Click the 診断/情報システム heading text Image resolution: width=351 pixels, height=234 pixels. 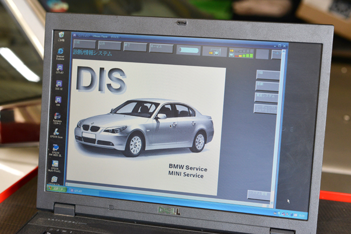(92, 53)
